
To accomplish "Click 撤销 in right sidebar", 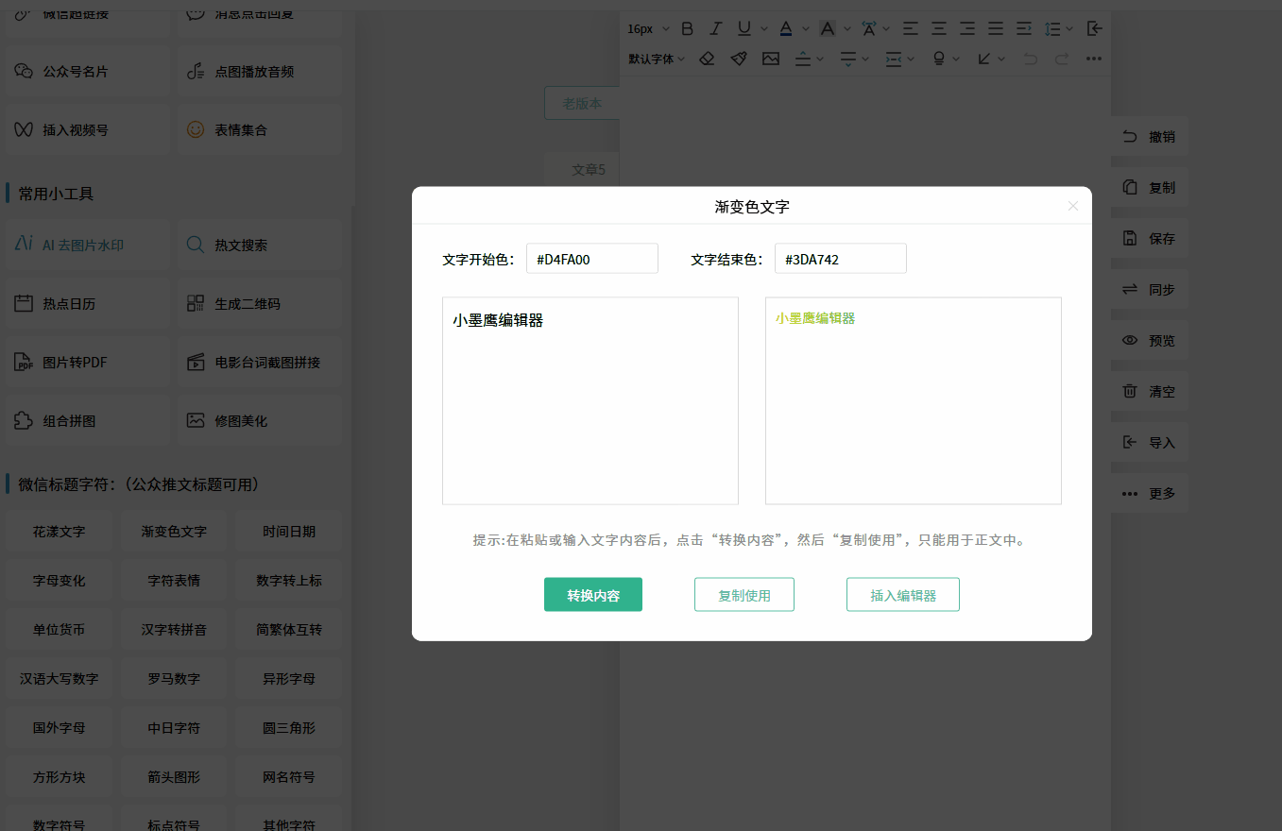I will click(1150, 137).
